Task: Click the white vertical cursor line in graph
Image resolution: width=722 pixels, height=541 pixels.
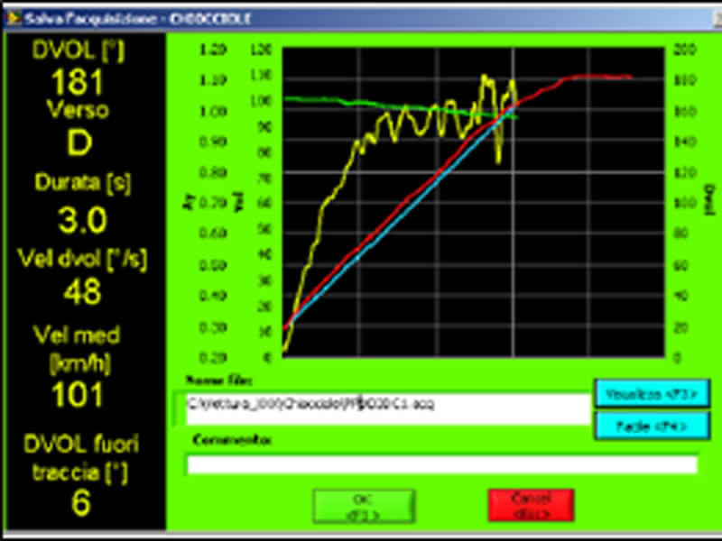Action: pyautogui.click(x=514, y=270)
